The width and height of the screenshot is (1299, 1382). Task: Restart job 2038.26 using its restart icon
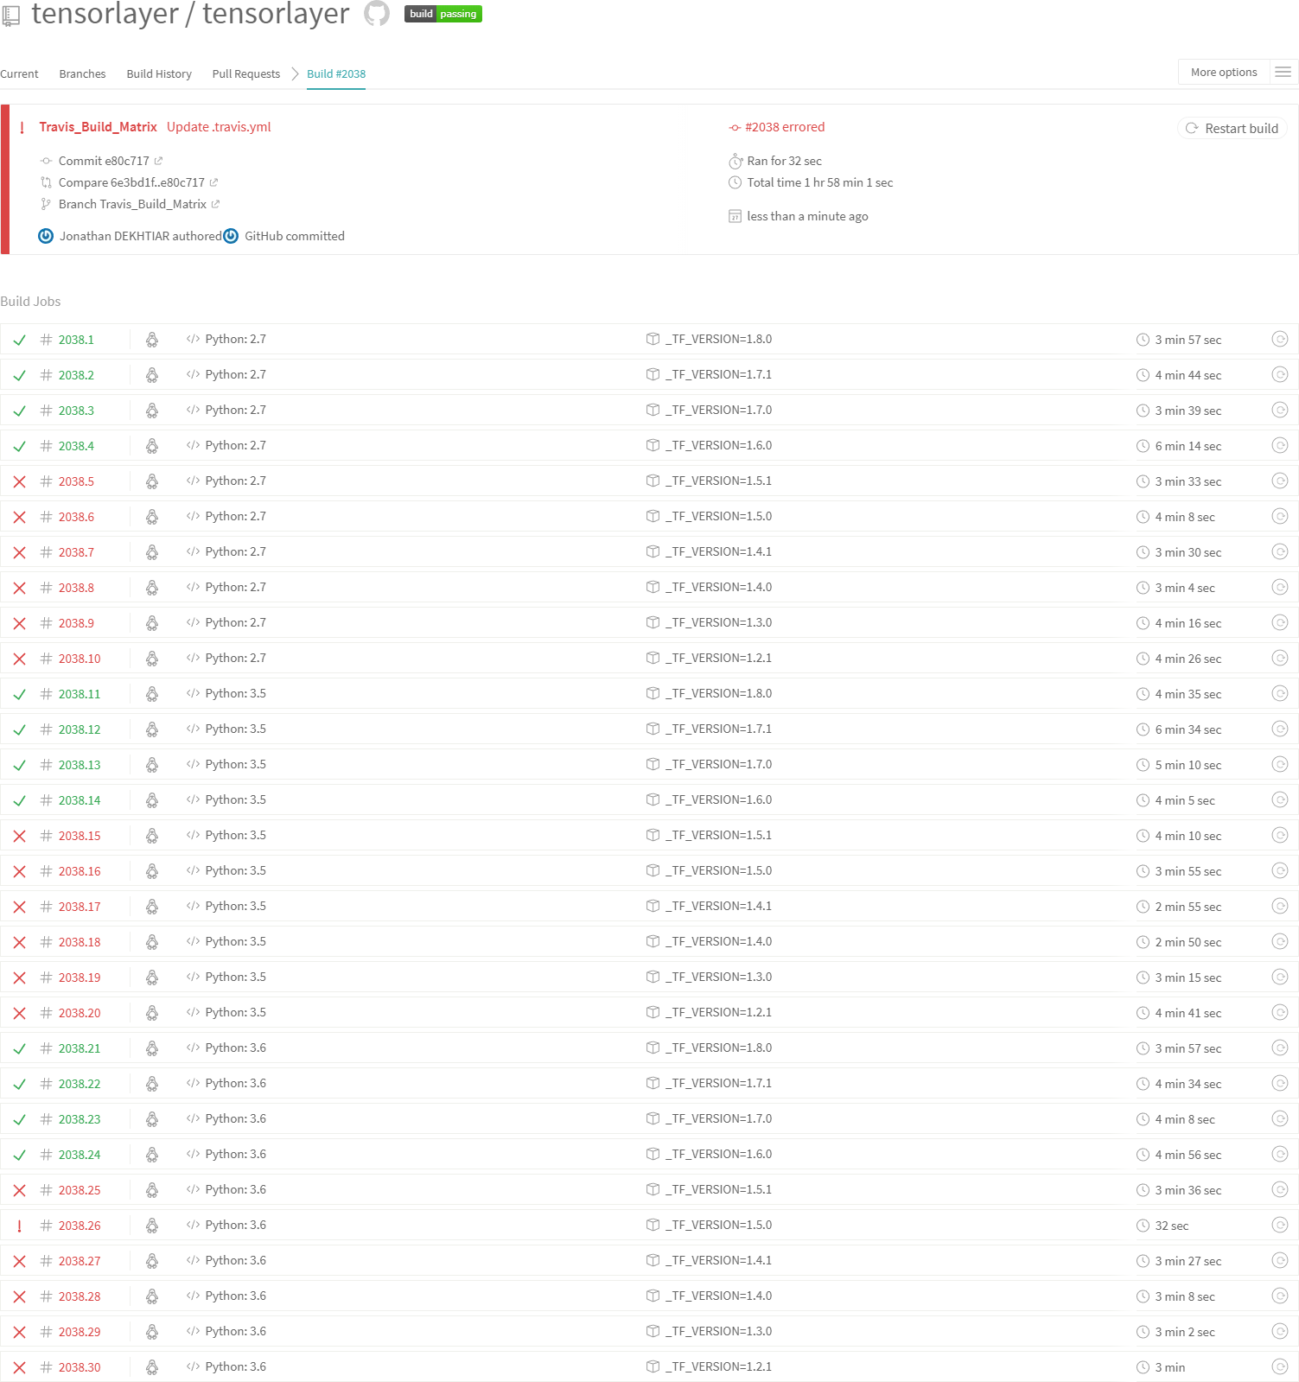1280,1226
